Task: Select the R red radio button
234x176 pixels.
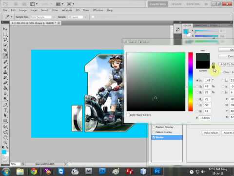Action: (x=197, y=99)
